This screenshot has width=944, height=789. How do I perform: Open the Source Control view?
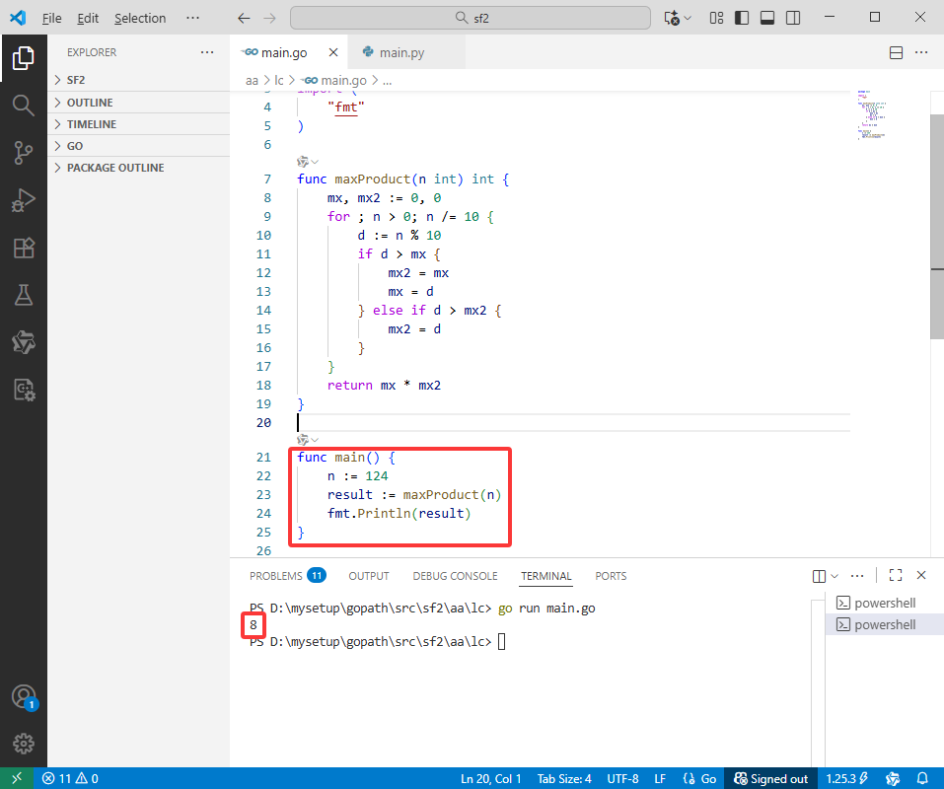pos(23,153)
